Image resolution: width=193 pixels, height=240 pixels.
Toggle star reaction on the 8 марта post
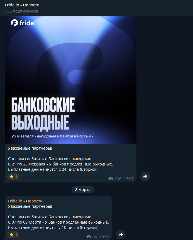(x=13, y=235)
